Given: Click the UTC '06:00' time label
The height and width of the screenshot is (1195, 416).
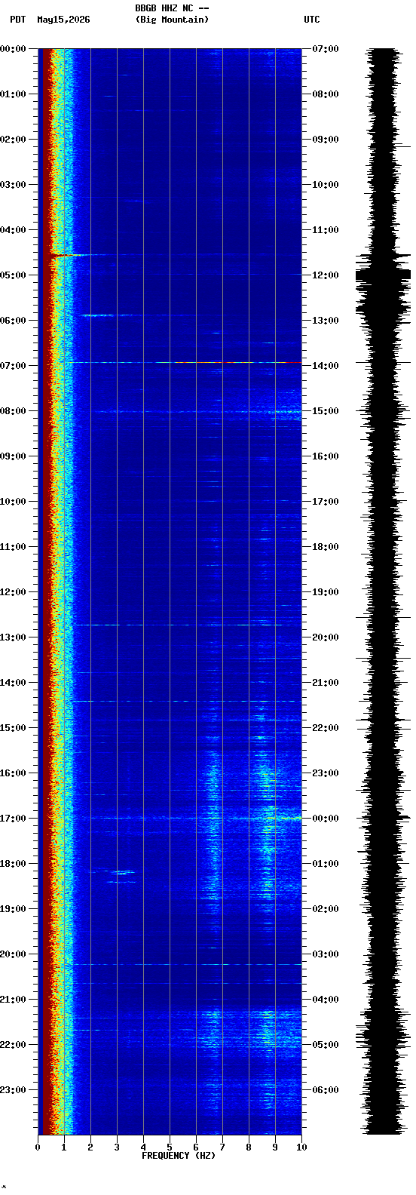Looking at the screenshot, I should 326,1090.
